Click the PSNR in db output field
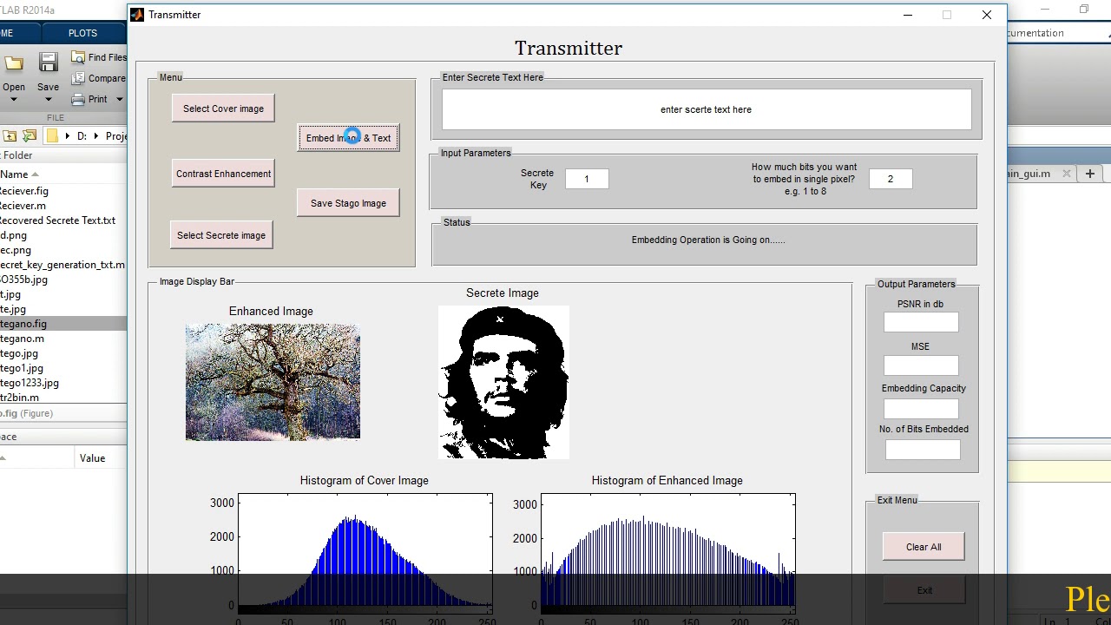 921,322
